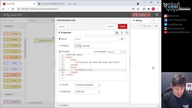Open the Node-RED hamburger main menu
The width and height of the screenshot is (192, 108).
click(157, 15)
